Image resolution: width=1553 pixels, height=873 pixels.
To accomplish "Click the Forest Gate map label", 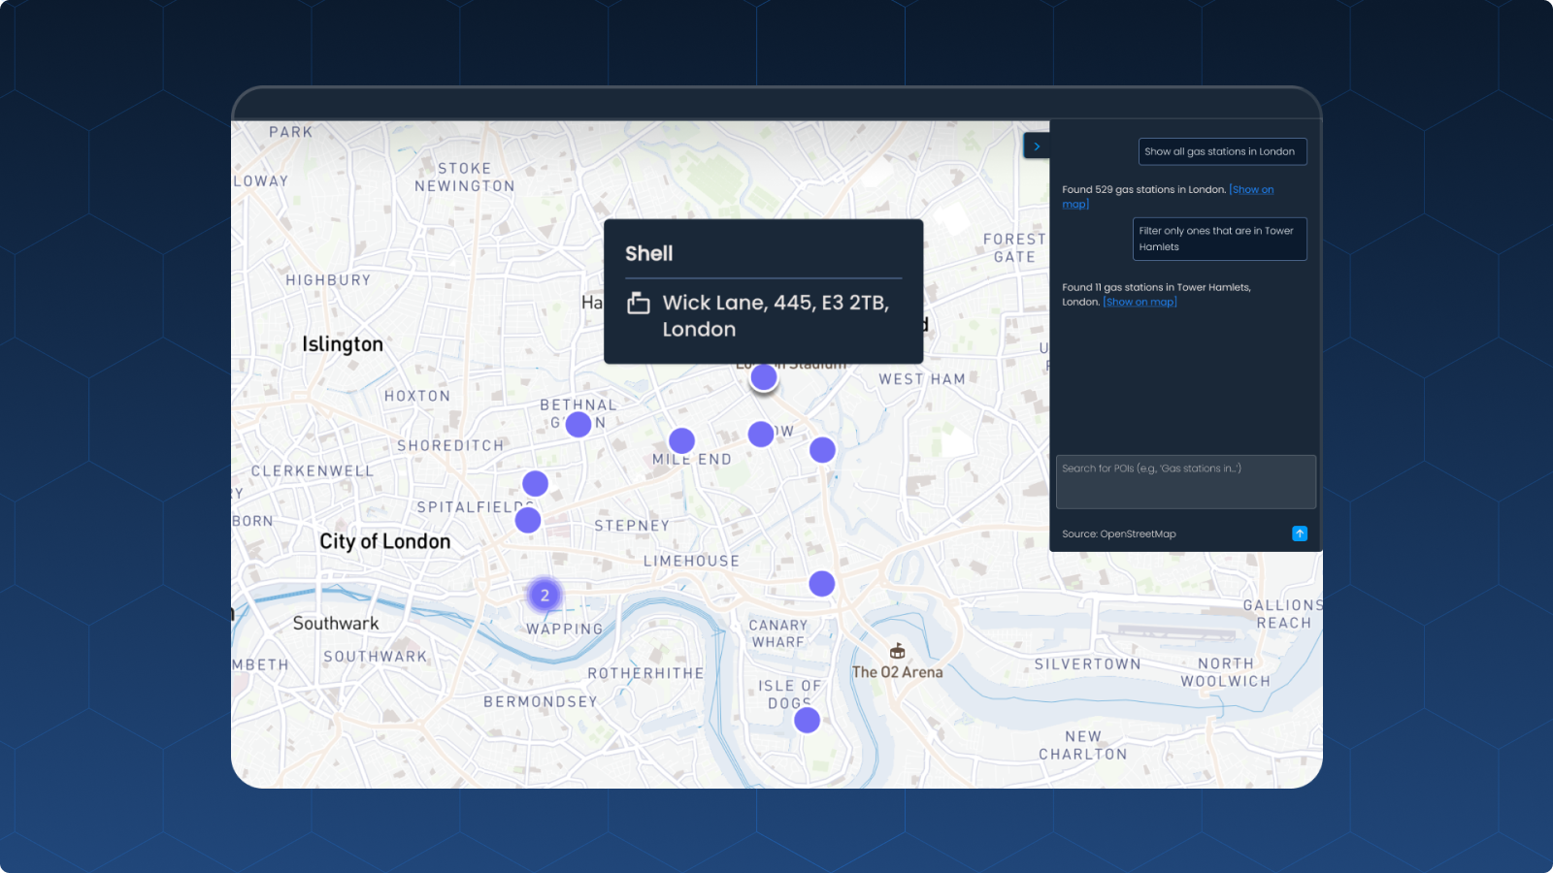I will click(x=1014, y=248).
